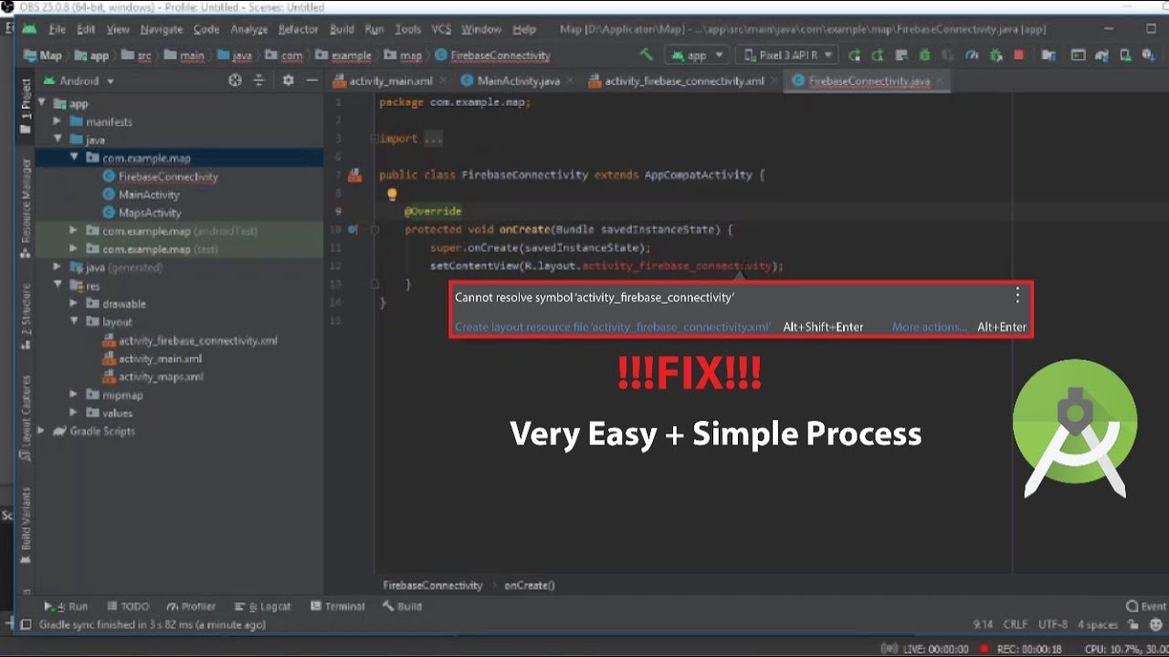Open the app run configuration dropdown
The image size is (1169, 657).
click(x=697, y=55)
